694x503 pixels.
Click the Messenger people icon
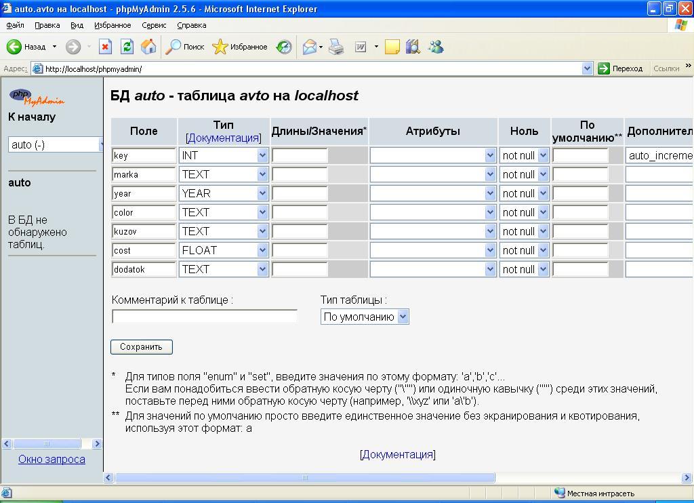click(x=436, y=47)
